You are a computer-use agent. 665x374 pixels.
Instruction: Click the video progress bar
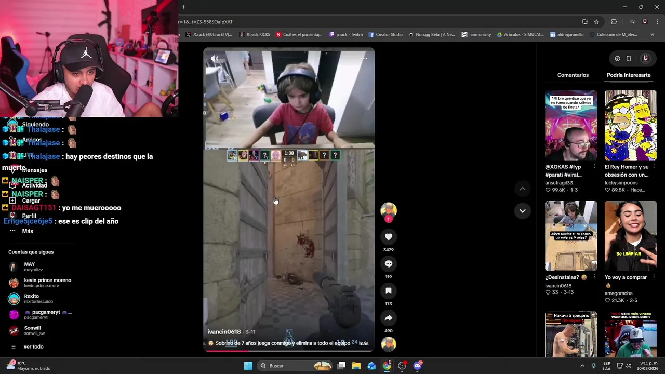tap(288, 351)
